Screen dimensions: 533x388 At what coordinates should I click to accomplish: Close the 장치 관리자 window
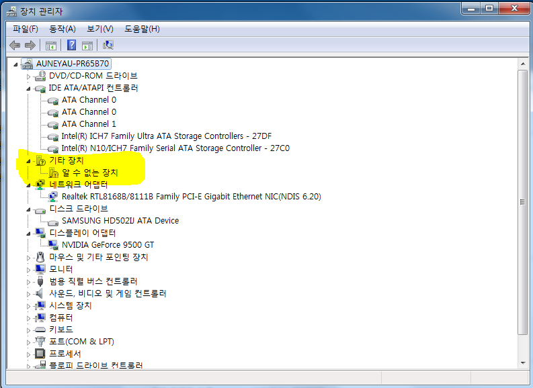click(x=514, y=9)
